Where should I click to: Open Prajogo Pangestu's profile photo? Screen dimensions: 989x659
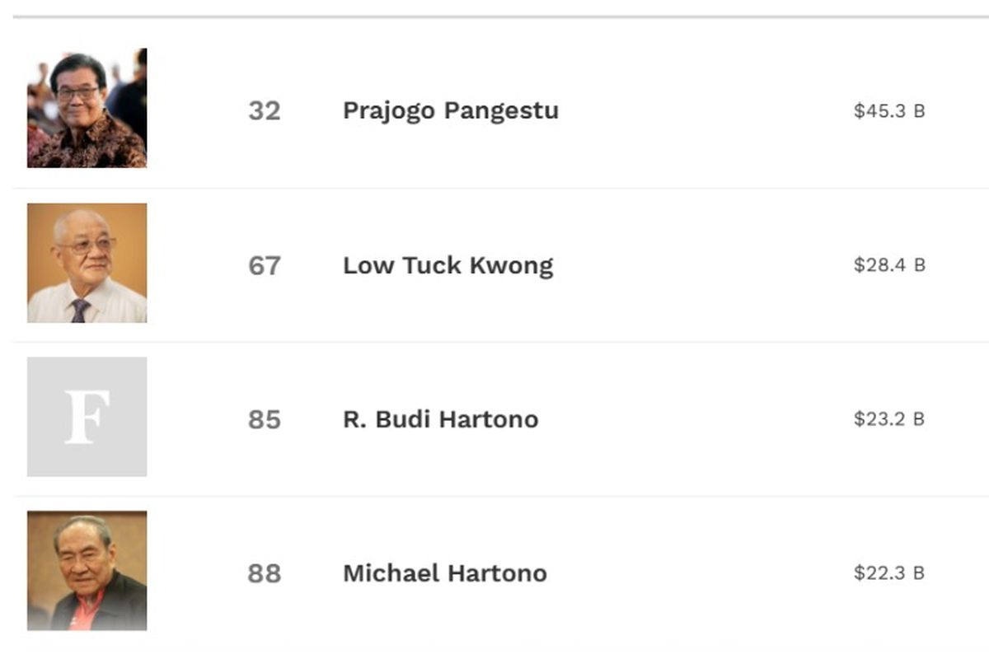[87, 108]
